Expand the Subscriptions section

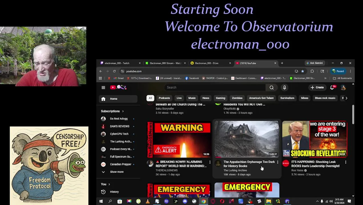click(112, 111)
